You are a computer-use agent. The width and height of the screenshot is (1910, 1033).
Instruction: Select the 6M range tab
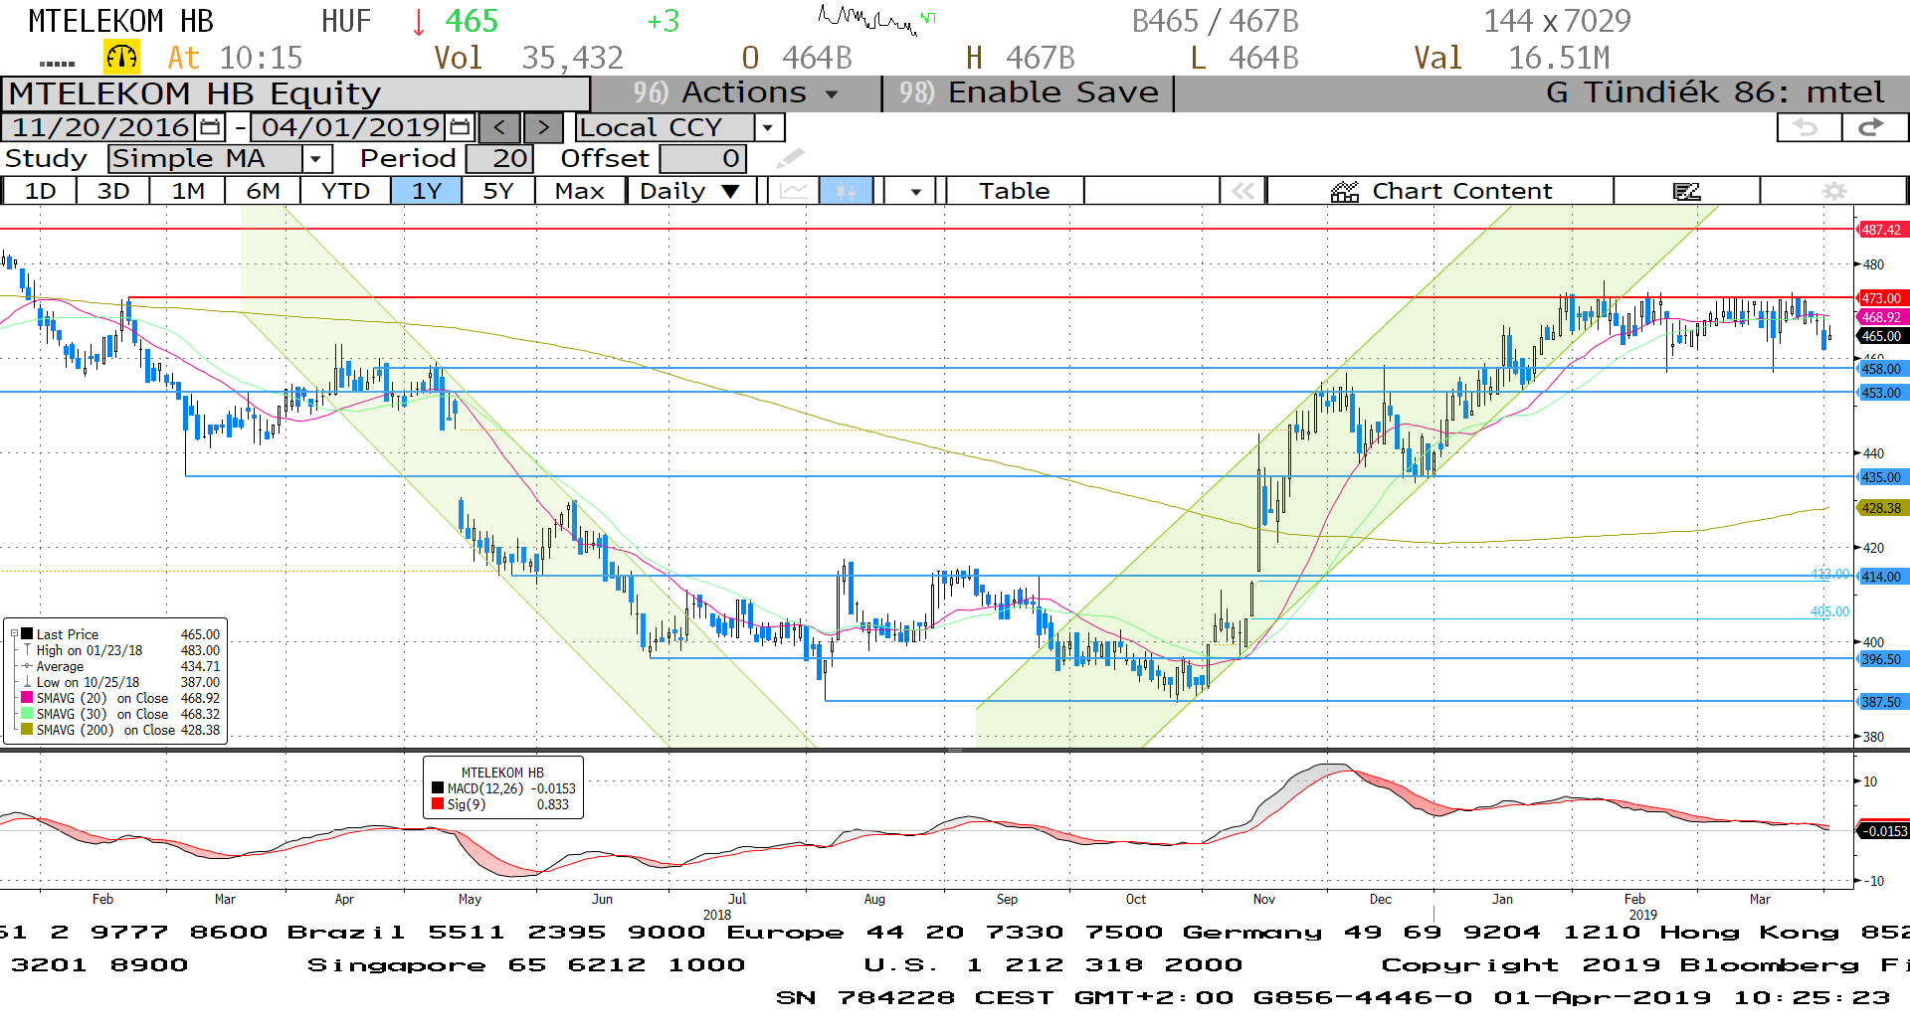(263, 191)
